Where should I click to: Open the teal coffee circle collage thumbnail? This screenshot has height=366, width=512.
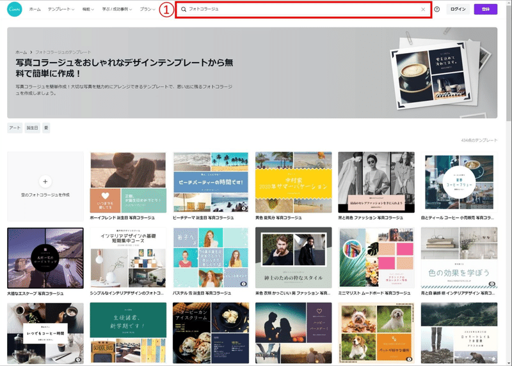459,183
